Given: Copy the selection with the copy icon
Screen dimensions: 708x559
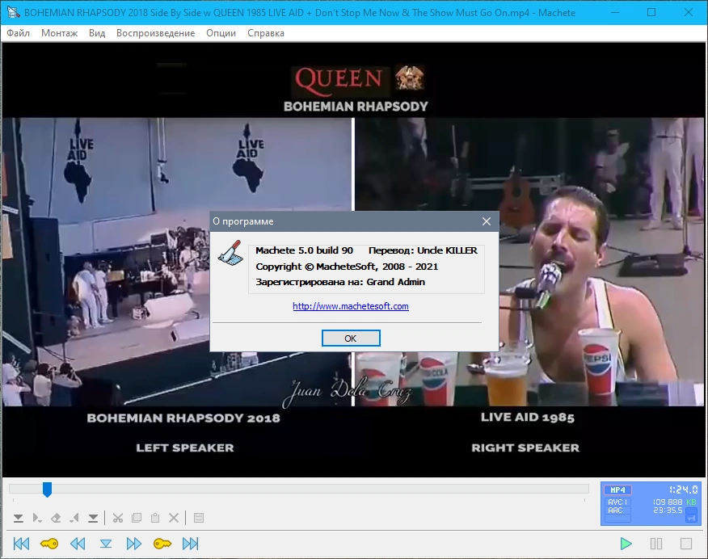Looking at the screenshot, I should 137,518.
